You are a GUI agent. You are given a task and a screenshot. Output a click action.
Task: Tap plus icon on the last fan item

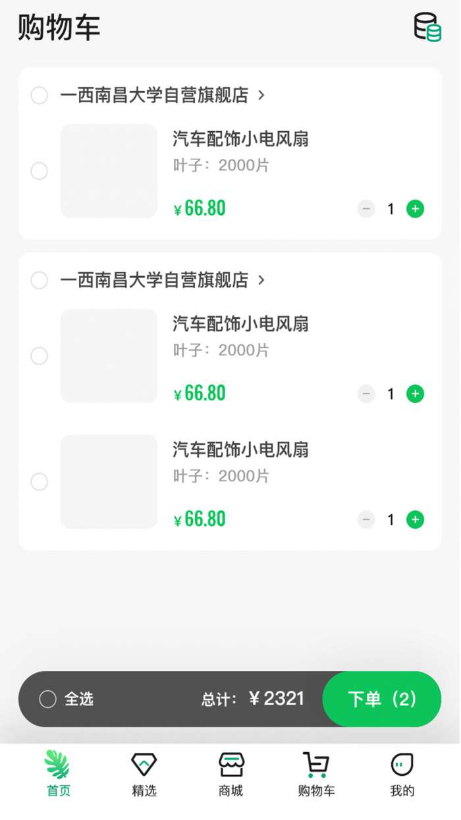(x=415, y=519)
